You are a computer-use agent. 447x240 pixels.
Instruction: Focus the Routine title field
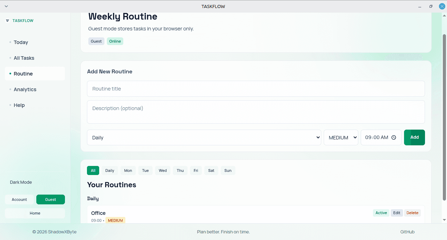point(256,89)
